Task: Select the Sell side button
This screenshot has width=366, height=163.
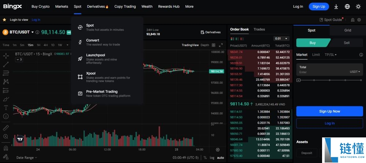Action: click(x=347, y=43)
